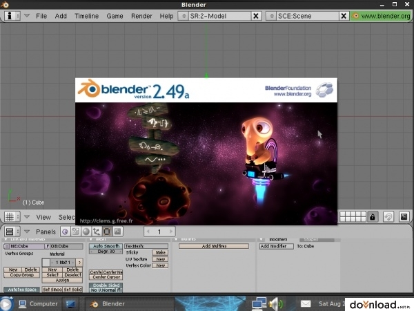Toggle AutoTexSpace button

pyautogui.click(x=22, y=290)
